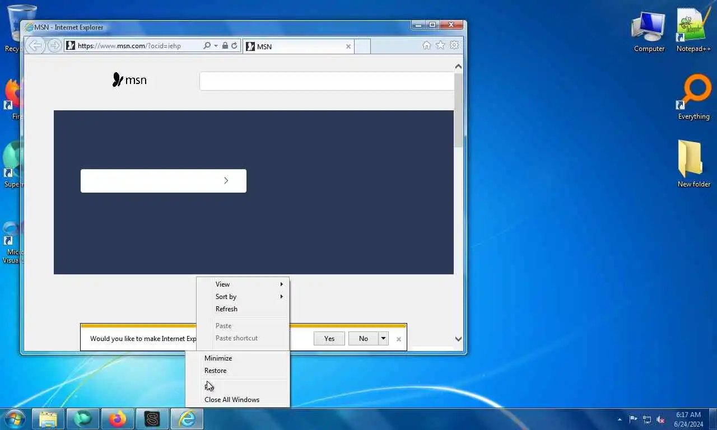717x430 pixels.
Task: Choose No on the default browser prompt
Action: [x=364, y=338]
